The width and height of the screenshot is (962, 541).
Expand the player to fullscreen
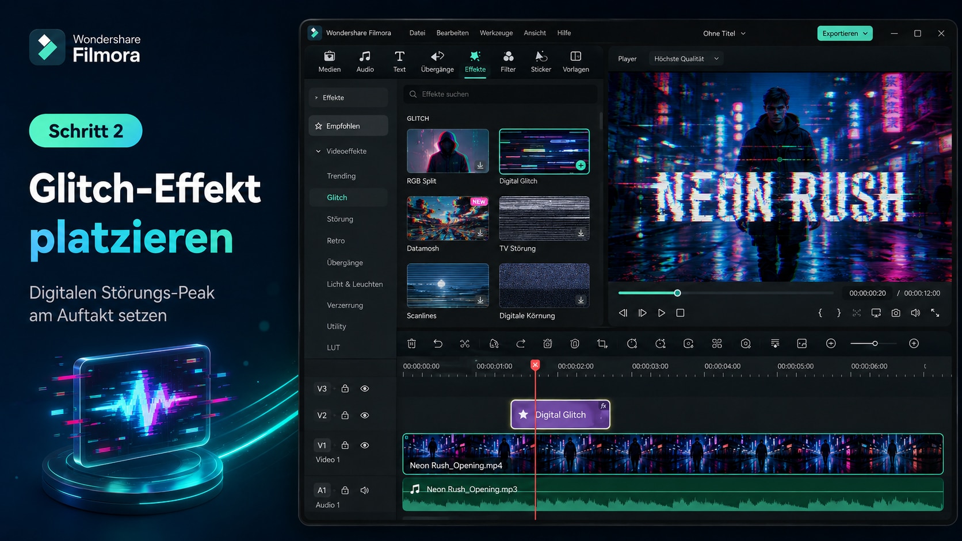pos(935,313)
